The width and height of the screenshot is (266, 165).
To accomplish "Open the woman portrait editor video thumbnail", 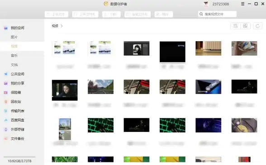I will [137, 48].
